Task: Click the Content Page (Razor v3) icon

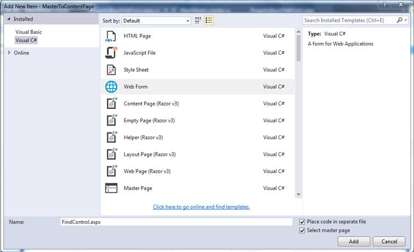Action: (112, 103)
